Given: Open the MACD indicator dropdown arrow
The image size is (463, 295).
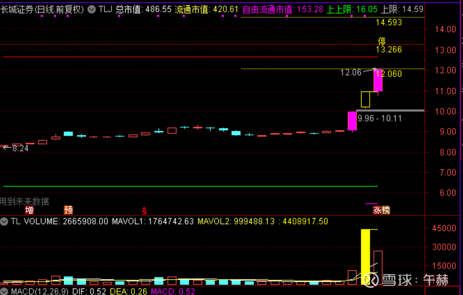Looking at the screenshot, I should 4,291.
